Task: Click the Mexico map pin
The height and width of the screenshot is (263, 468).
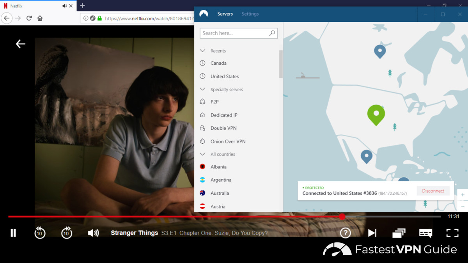Action: click(x=366, y=157)
